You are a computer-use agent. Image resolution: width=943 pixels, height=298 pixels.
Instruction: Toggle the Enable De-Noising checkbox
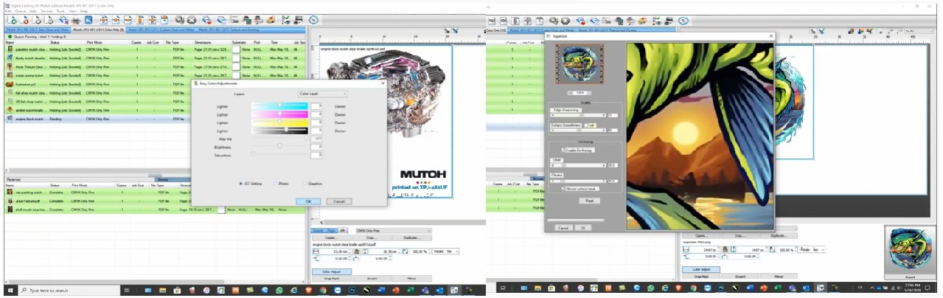[x=564, y=150]
